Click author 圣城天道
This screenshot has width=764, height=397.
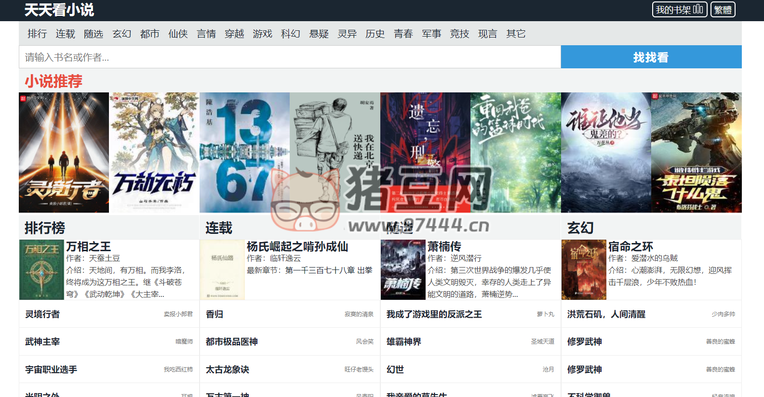[x=543, y=342]
